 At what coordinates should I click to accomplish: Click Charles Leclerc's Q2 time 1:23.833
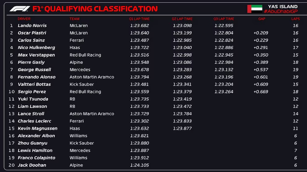tap(182, 121)
